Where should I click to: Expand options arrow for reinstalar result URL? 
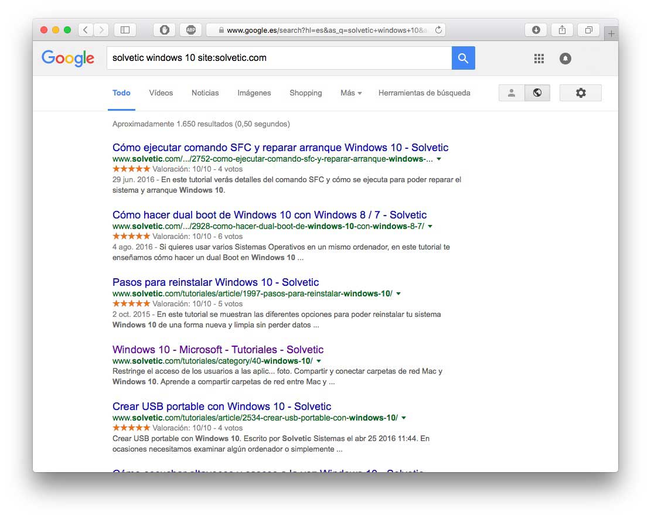click(398, 293)
